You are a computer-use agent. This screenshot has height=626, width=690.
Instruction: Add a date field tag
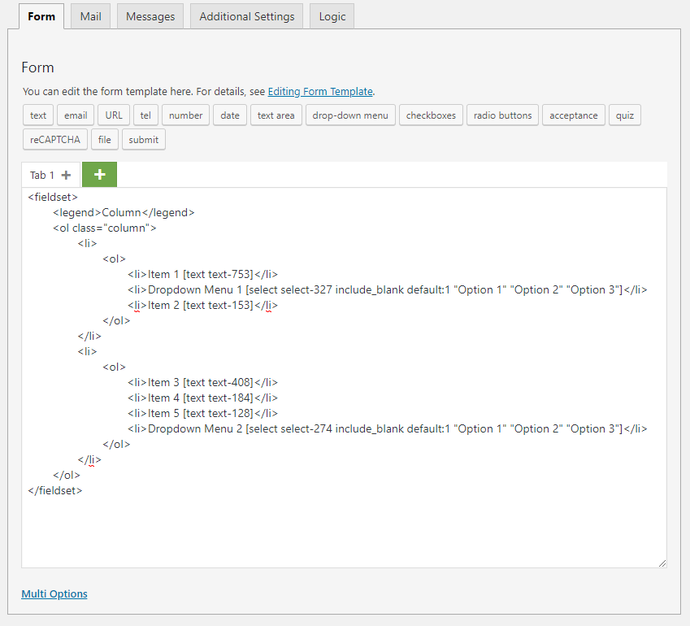click(230, 115)
